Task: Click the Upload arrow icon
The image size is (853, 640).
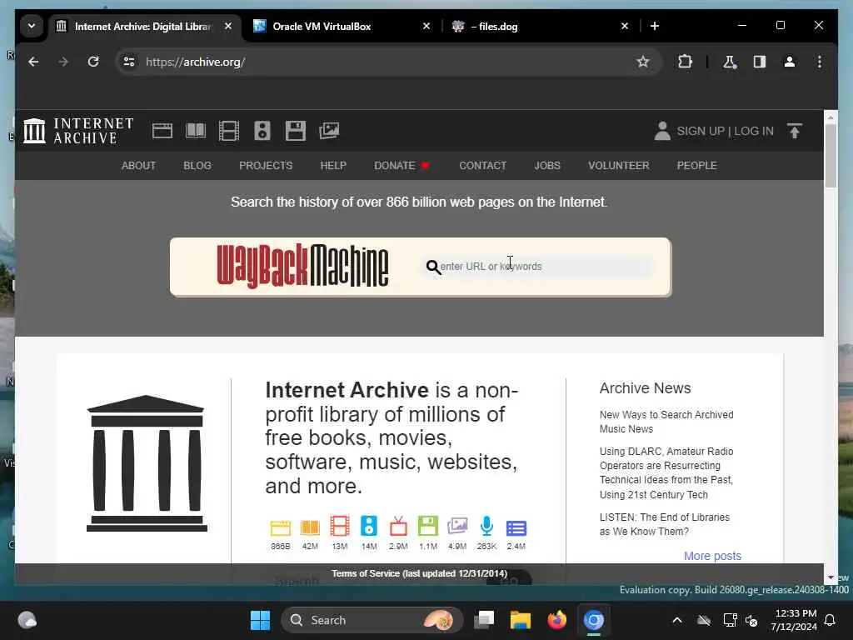Action: tap(794, 131)
